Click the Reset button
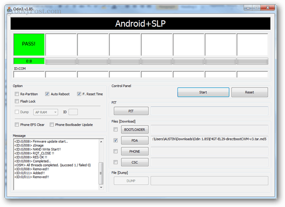Screen dimensions: 285x207 click(249, 92)
